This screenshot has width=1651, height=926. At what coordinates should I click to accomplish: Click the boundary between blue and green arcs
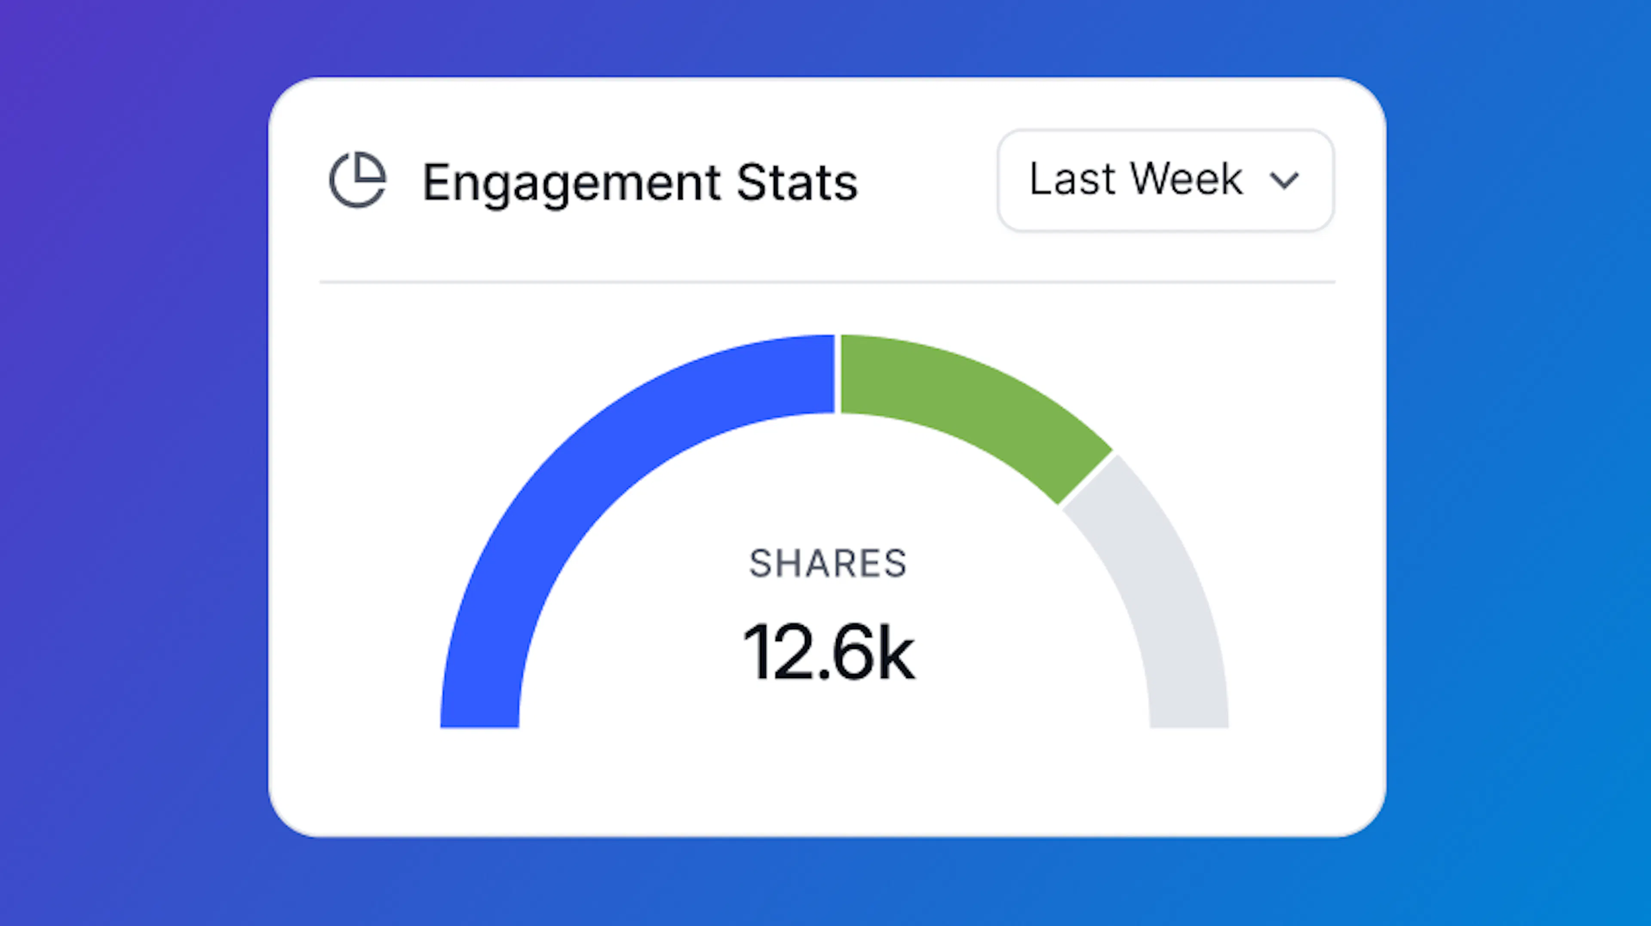(x=837, y=374)
